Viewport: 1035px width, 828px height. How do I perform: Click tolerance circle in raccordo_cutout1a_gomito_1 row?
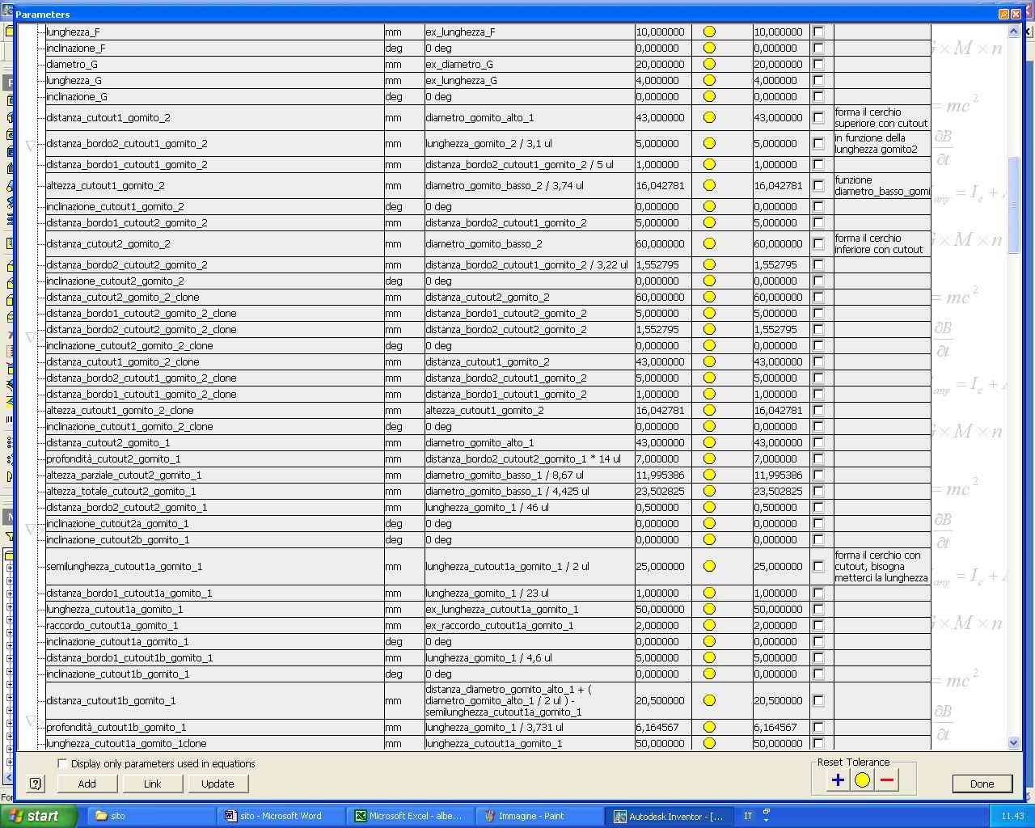pos(709,625)
